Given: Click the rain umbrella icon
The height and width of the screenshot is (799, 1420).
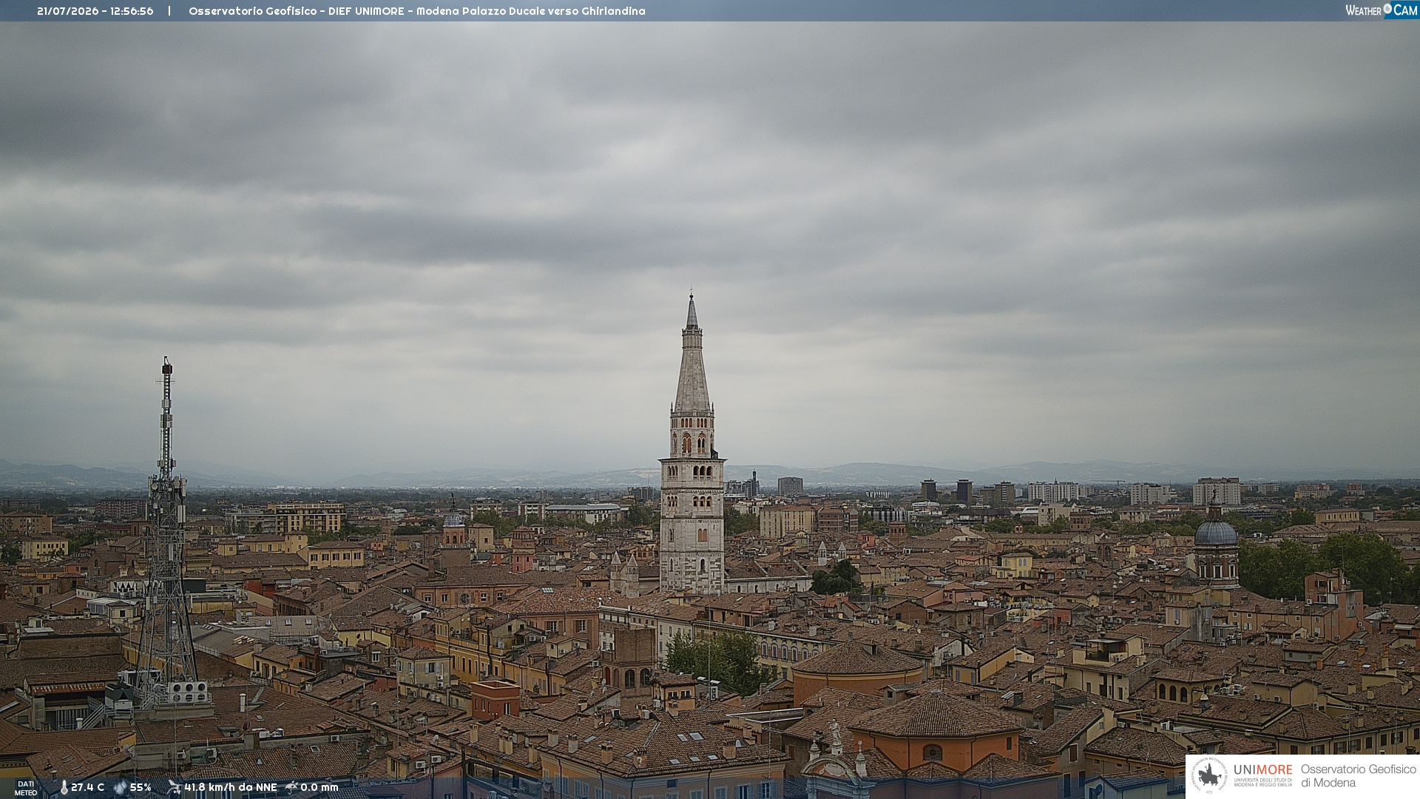Looking at the screenshot, I should pos(291,787).
